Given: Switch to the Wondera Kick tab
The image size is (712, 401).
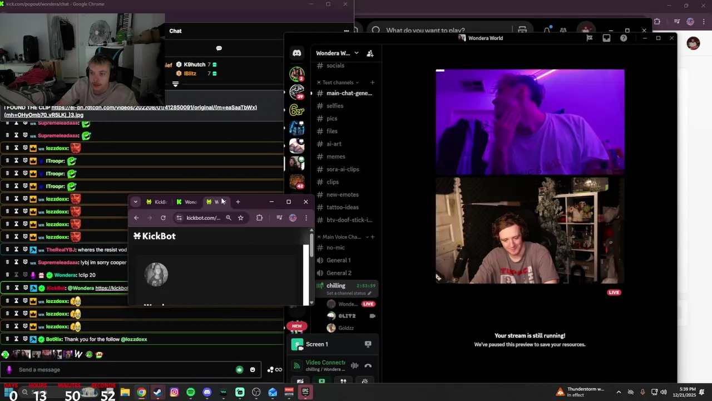Looking at the screenshot, I should click(x=186, y=202).
